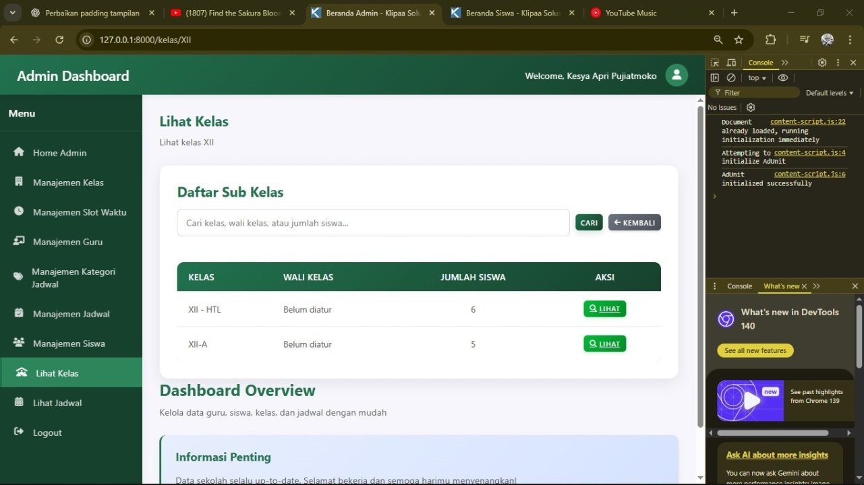Open the Default levels dropdown
Image resolution: width=864 pixels, height=485 pixels.
830,93
